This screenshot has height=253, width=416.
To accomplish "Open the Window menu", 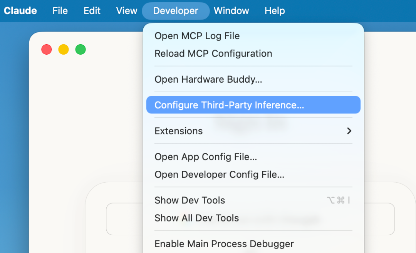I will (x=231, y=11).
